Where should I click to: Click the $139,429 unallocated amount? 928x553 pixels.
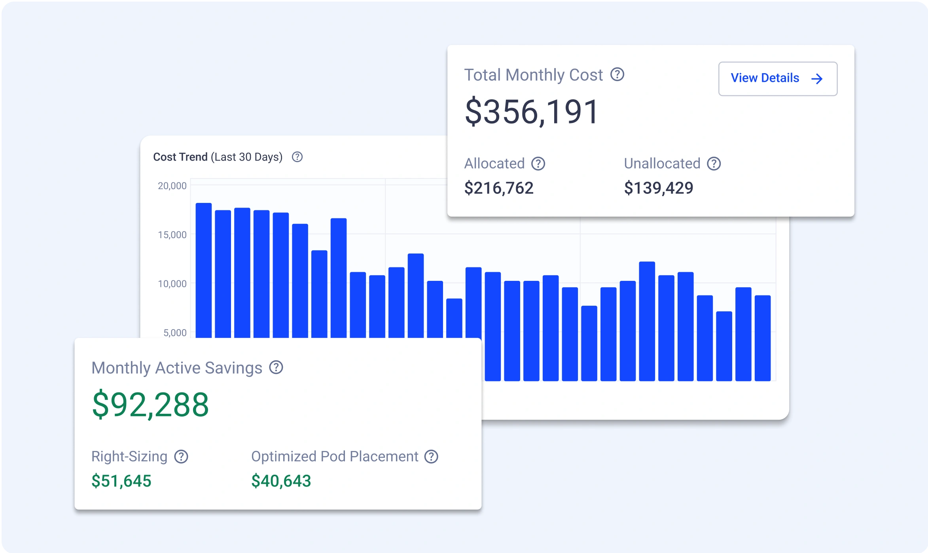pyautogui.click(x=659, y=188)
